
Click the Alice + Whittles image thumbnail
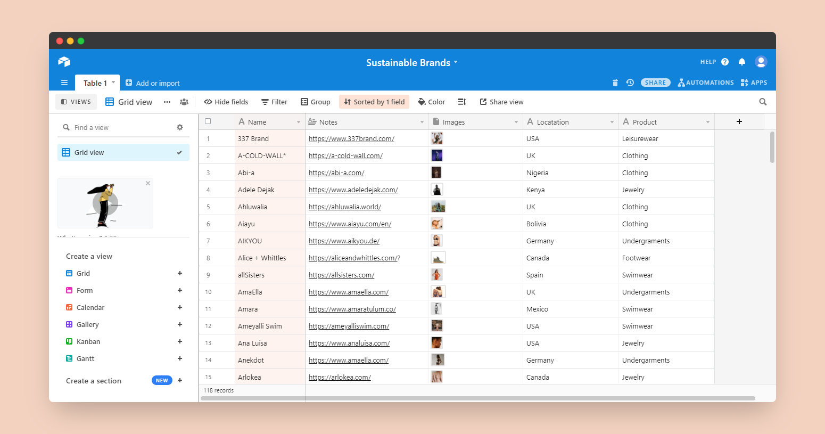tap(438, 258)
